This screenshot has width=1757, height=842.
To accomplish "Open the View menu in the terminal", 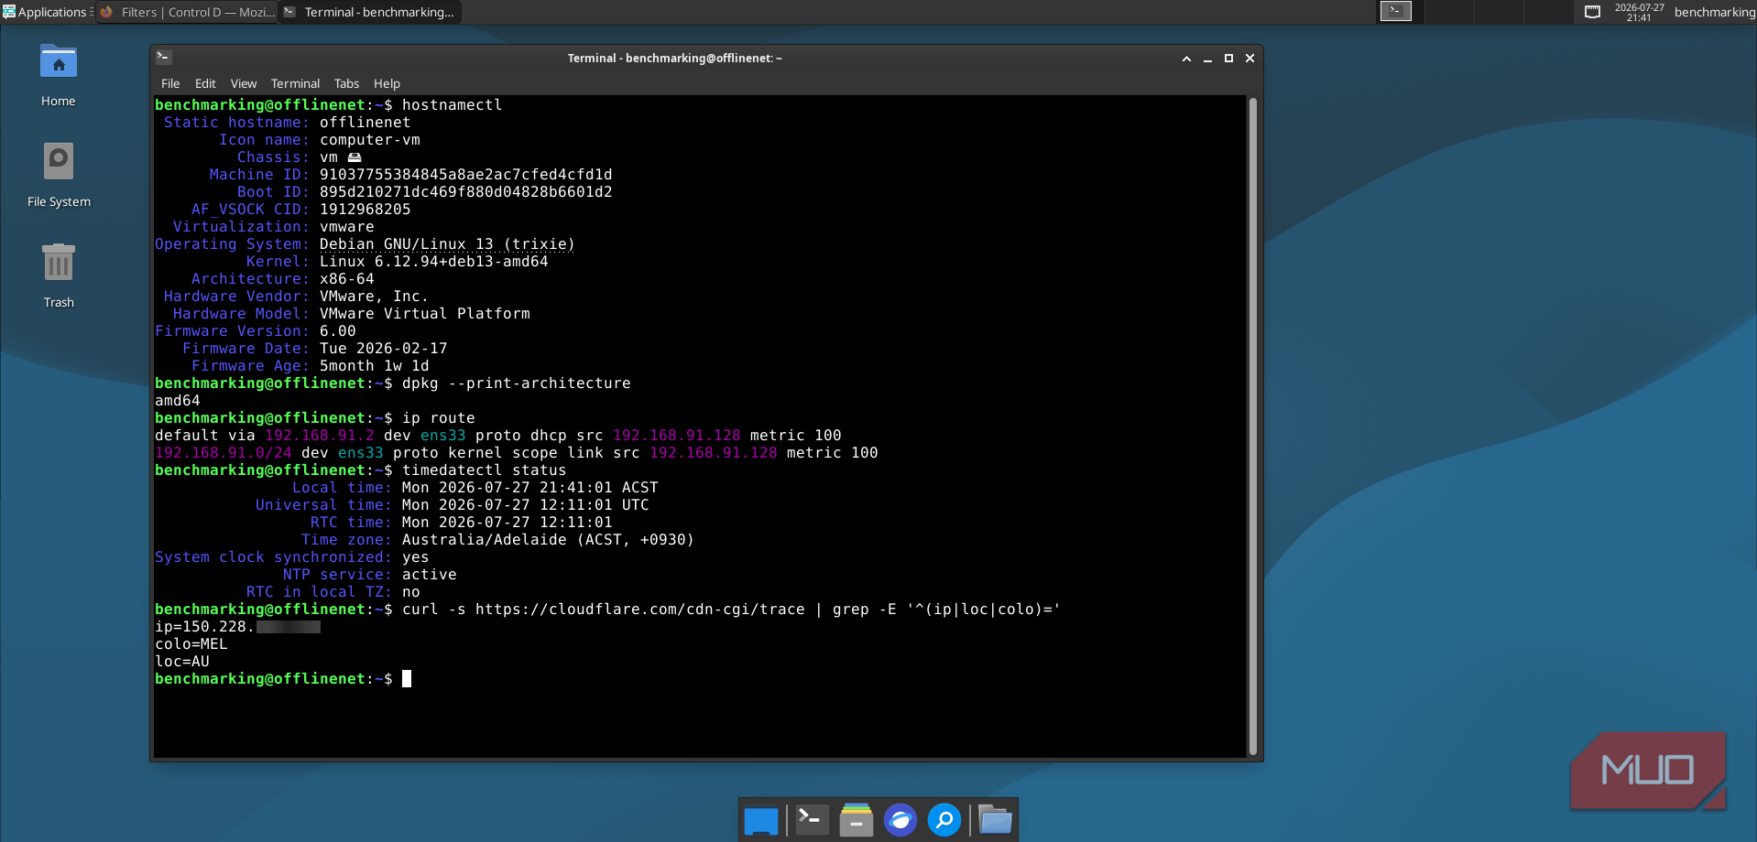I will [x=243, y=83].
